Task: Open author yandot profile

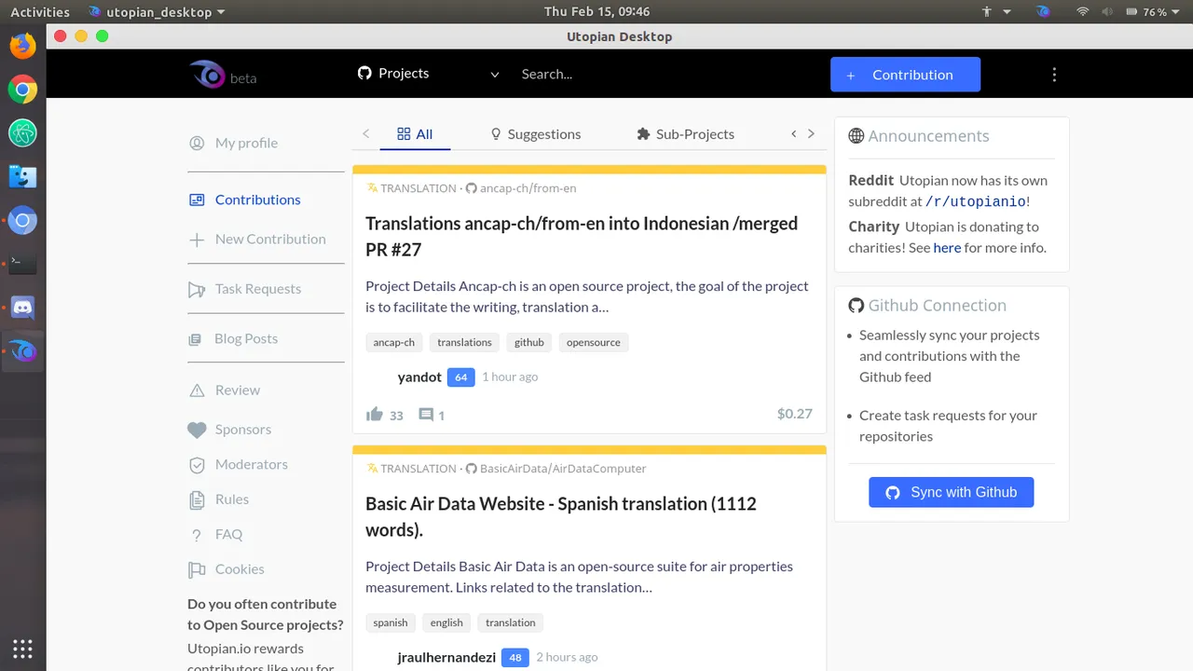Action: (x=419, y=377)
